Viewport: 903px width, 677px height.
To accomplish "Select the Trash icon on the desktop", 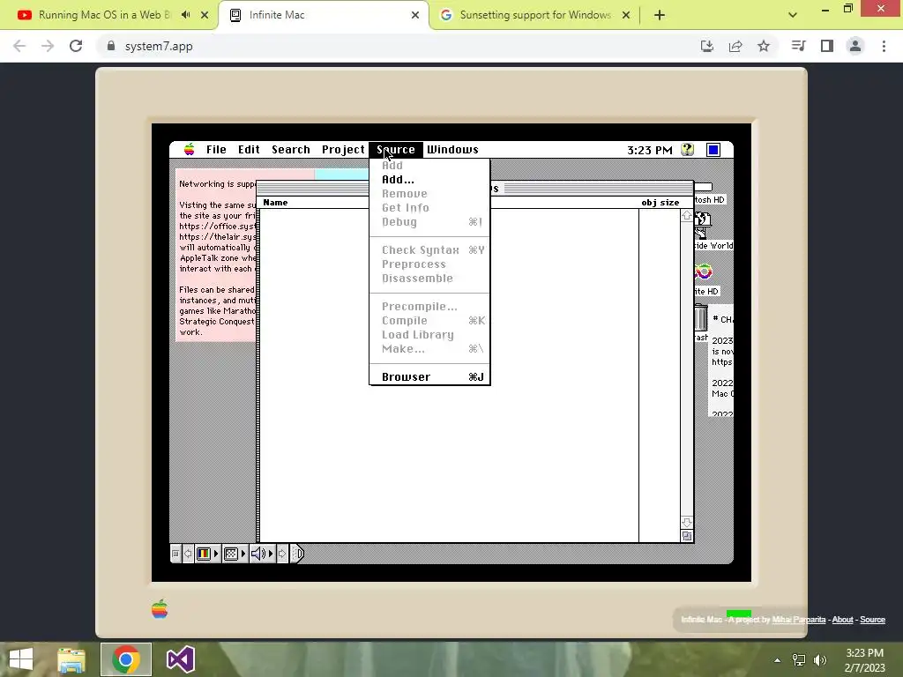I will (700, 317).
